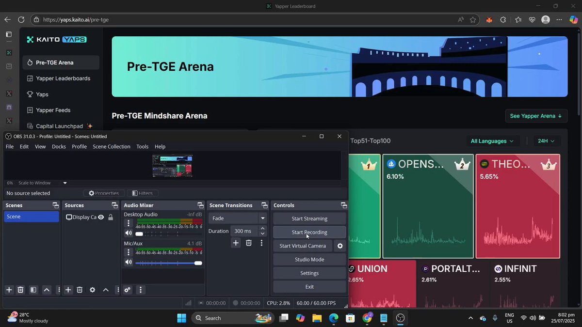
Task: Toggle Display Capture source lock
Action: (111, 217)
